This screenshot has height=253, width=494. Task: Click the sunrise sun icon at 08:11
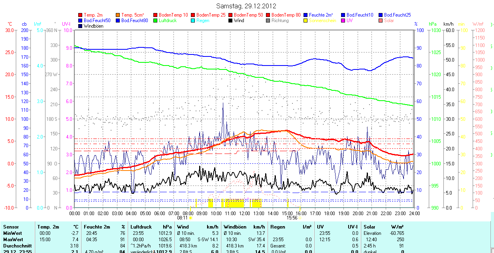[x=191, y=217]
